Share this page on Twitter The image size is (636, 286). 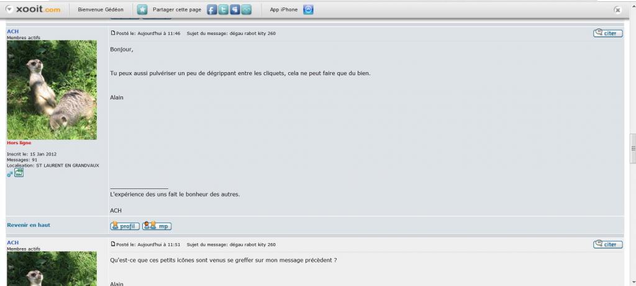[x=223, y=10]
